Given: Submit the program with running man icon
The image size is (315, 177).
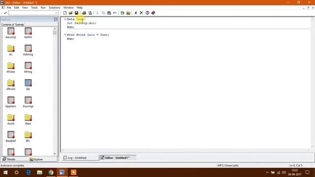Looking at the screenshot, I should coord(136,13).
